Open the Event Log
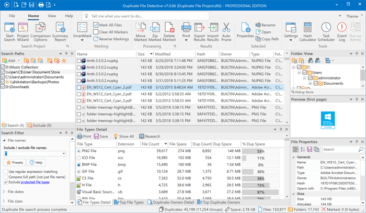 tap(341, 30)
